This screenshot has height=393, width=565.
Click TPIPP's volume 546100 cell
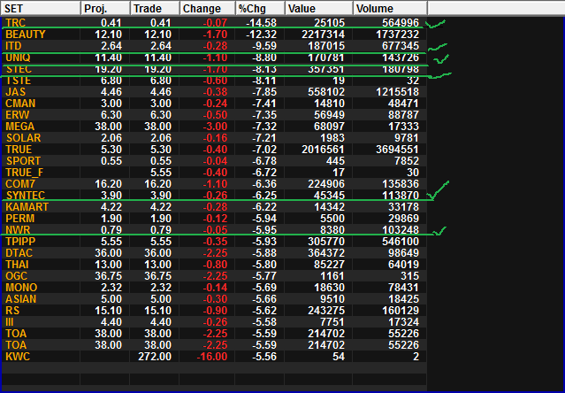(x=401, y=242)
